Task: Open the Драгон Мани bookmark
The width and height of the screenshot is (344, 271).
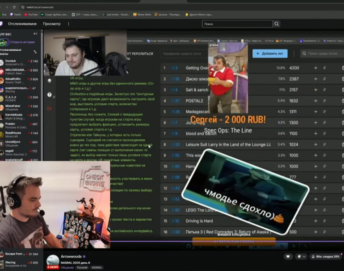Action: (x=199, y=14)
